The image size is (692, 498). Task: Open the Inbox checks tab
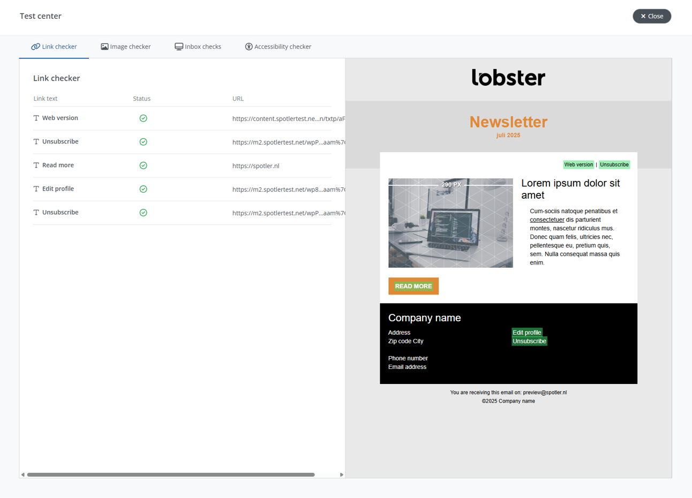(198, 47)
